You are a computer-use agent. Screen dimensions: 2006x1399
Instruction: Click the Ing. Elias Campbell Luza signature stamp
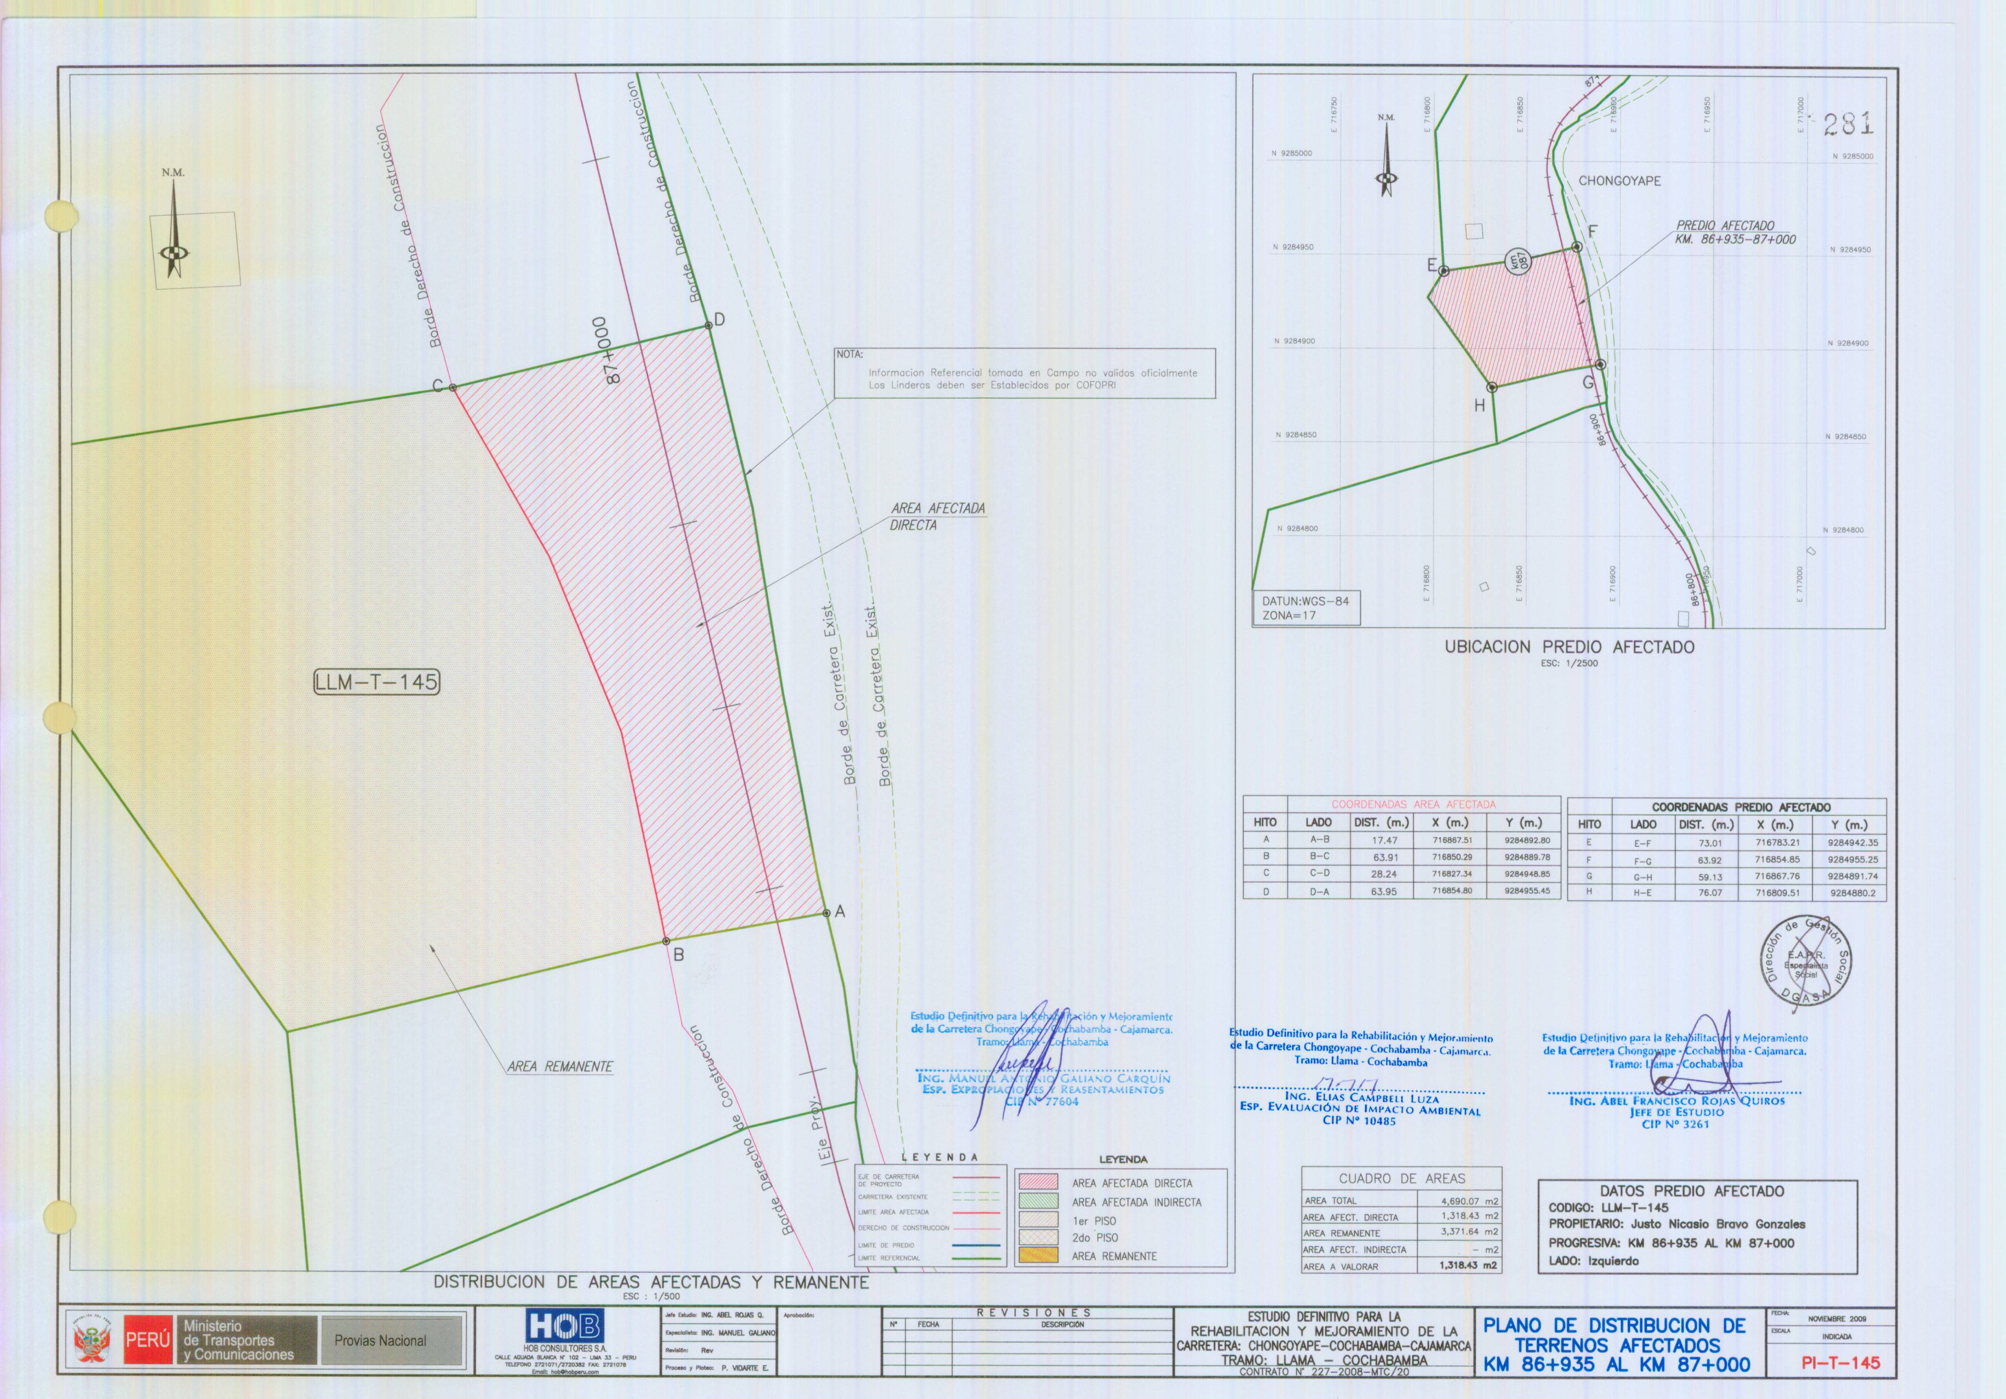[1360, 1077]
